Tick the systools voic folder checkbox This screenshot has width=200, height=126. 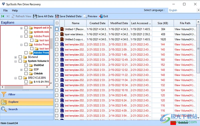tap(26, 32)
